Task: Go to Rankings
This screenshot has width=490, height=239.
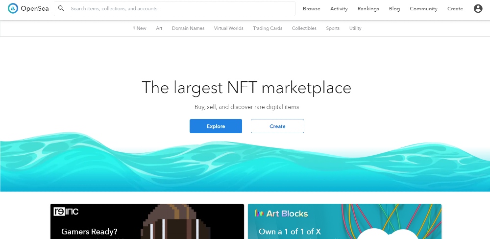Action: pos(368,9)
